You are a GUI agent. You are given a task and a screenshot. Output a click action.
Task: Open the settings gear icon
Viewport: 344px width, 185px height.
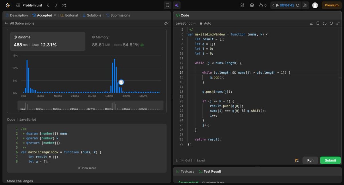click(x=252, y=5)
